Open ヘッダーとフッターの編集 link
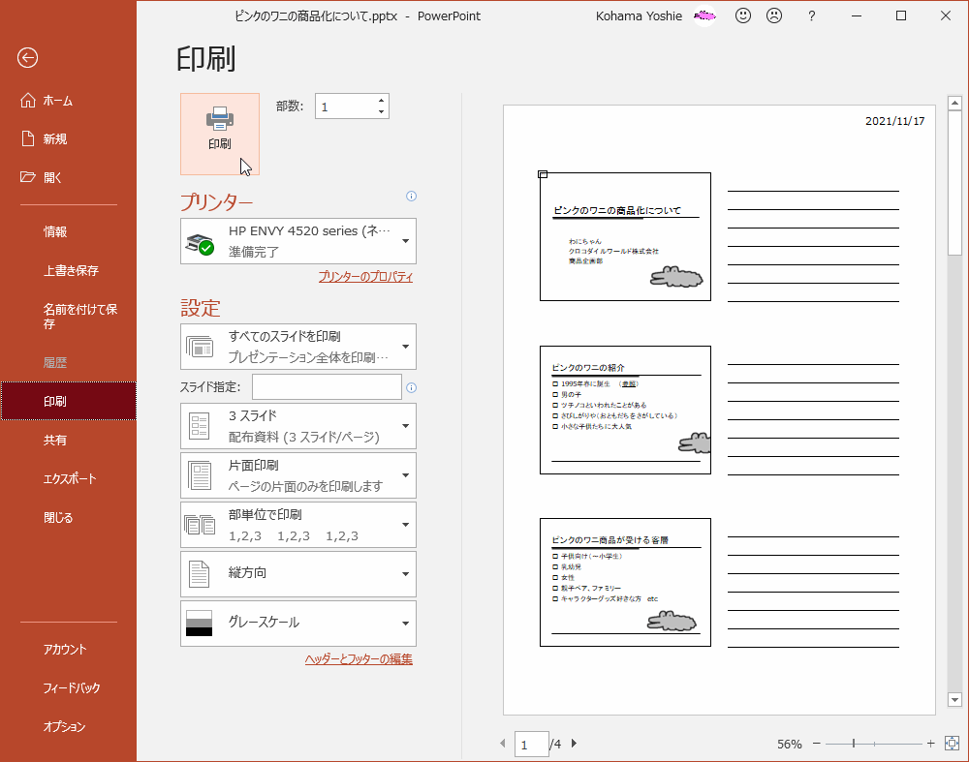Screen dimensions: 969x762 tap(357, 658)
